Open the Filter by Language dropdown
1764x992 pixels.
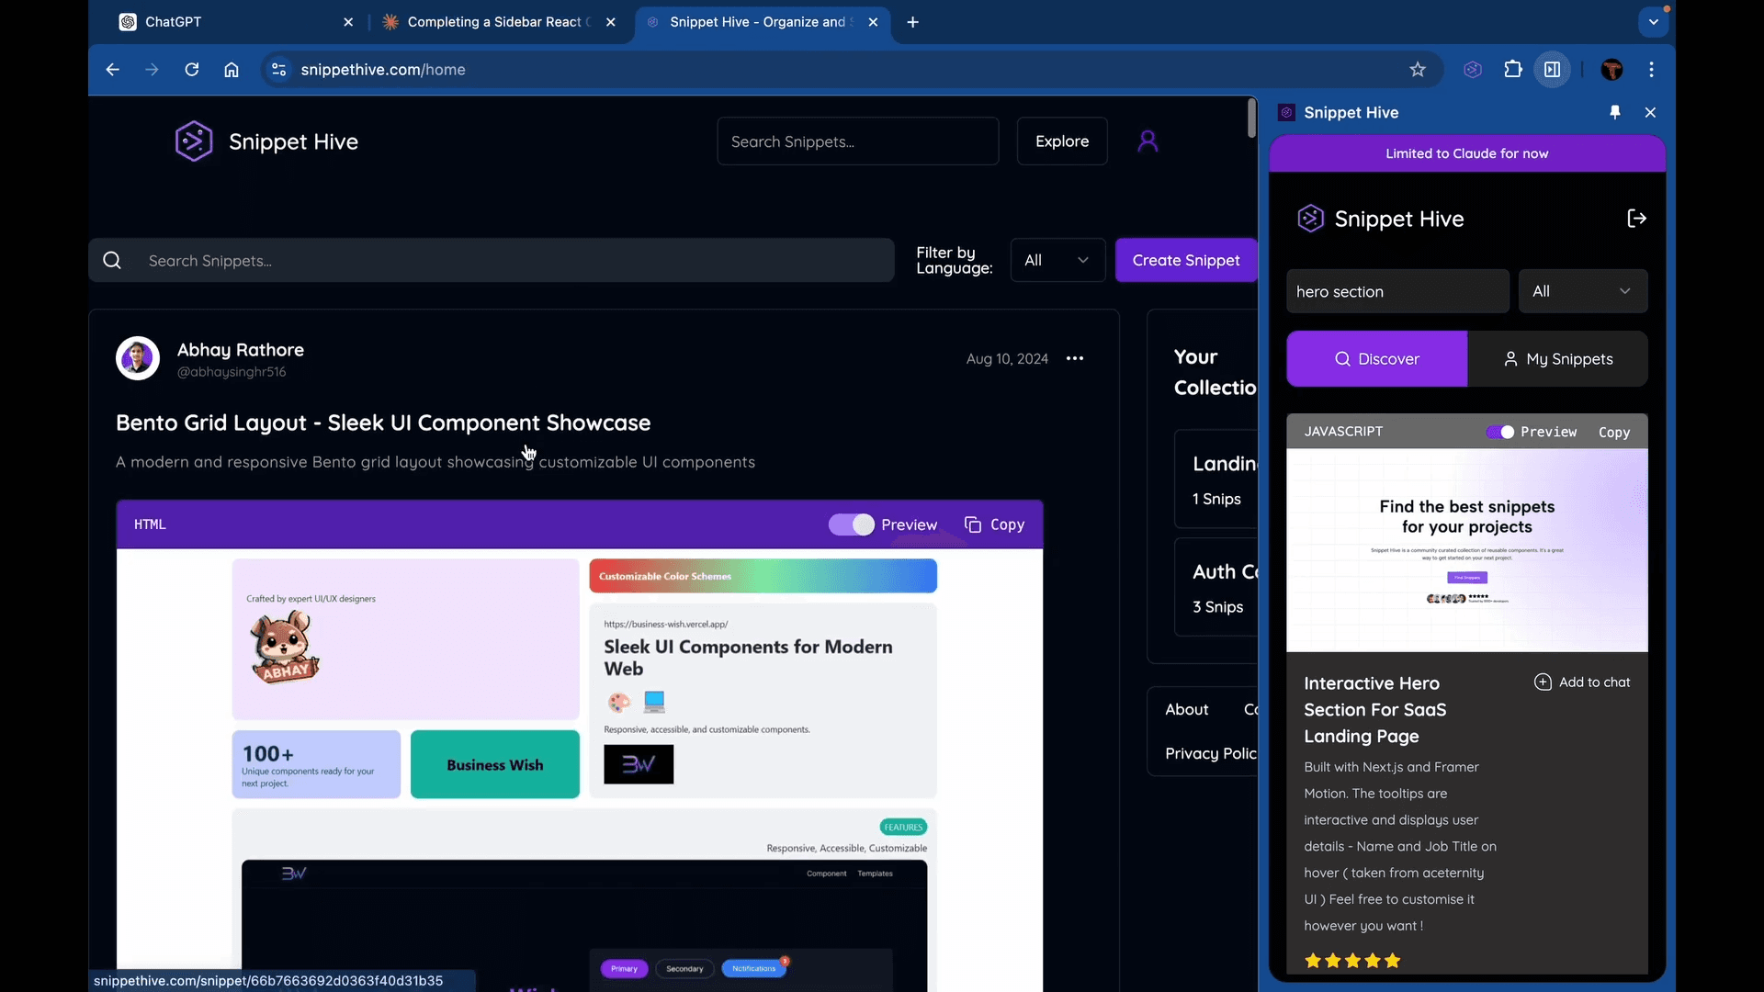[1057, 260]
